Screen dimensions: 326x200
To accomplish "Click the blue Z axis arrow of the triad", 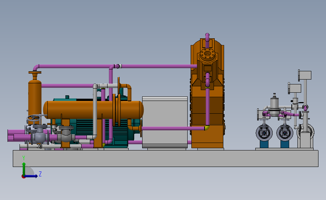I will pos(31,176).
